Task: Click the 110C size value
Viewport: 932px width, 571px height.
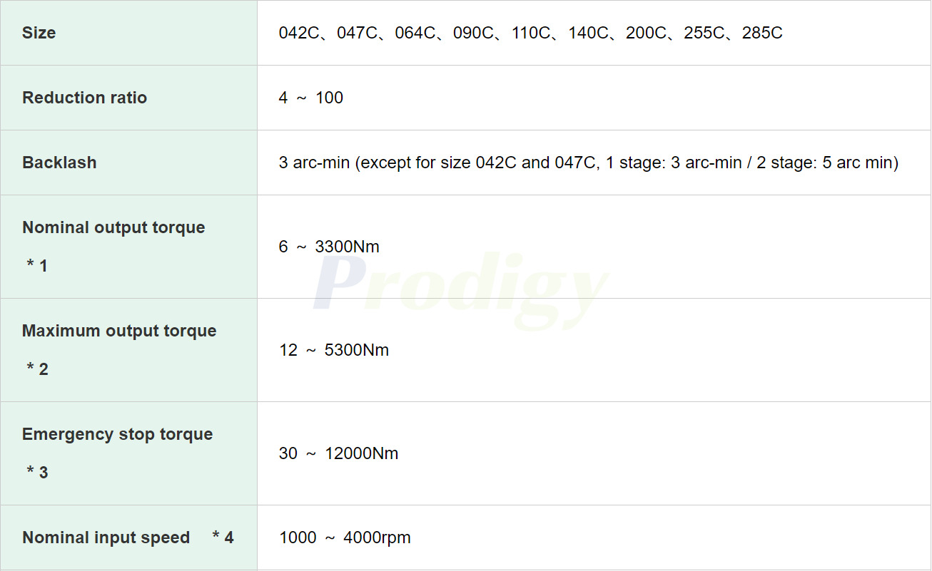Action: pyautogui.click(x=531, y=33)
